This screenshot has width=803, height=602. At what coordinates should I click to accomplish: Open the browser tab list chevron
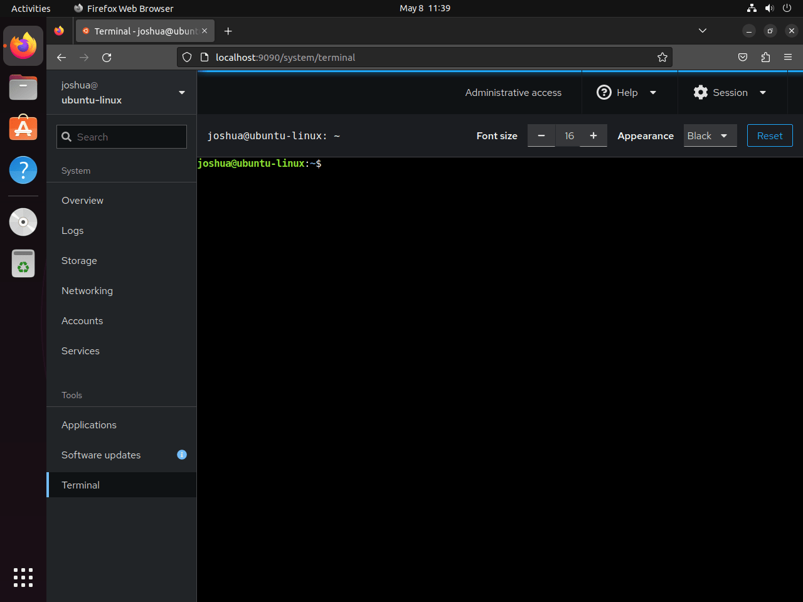[703, 31]
